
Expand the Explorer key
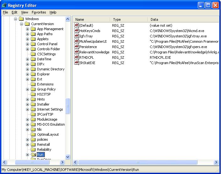pyautogui.click(x=28, y=74)
